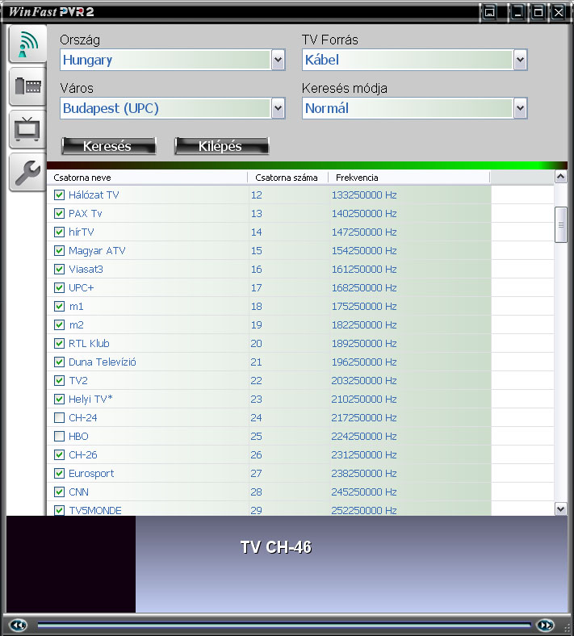Click the bottom horizontal slider bar
Image resolution: width=574 pixels, height=636 pixels.
[x=284, y=625]
